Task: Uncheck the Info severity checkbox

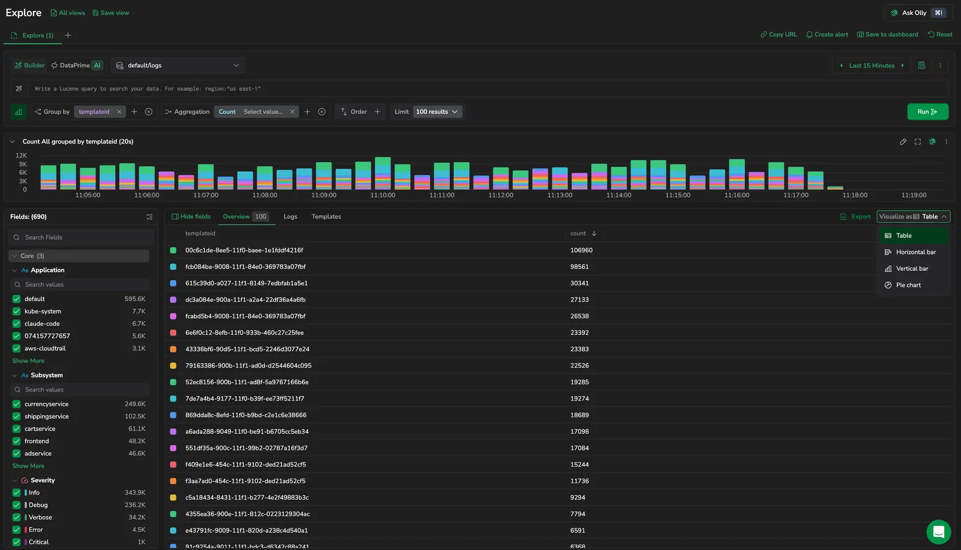Action: (16, 492)
